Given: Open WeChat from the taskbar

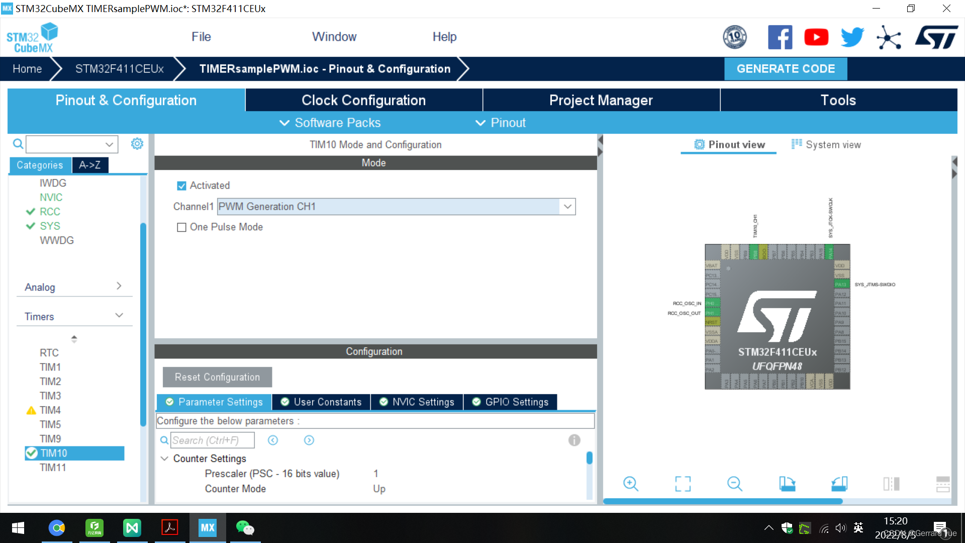Looking at the screenshot, I should coord(245,528).
